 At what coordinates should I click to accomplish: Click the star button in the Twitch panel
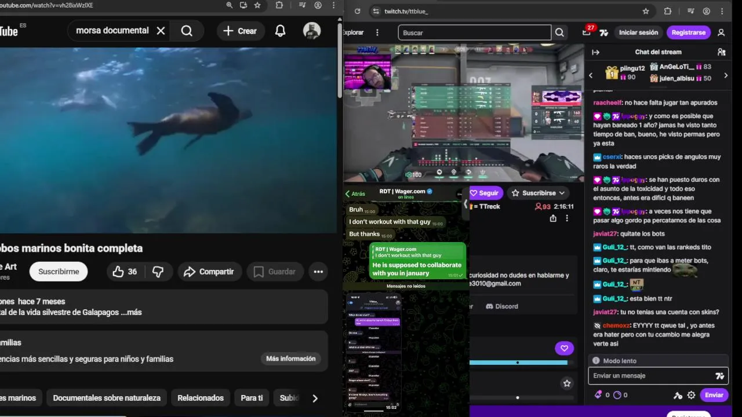click(x=567, y=383)
